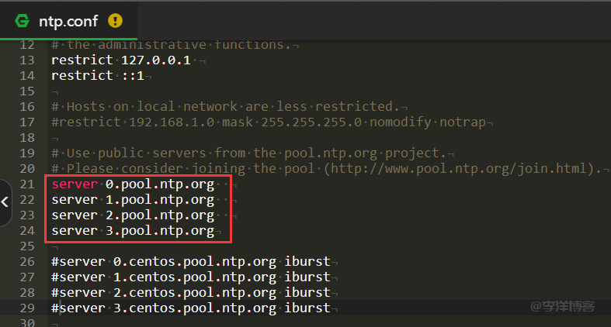The image size is (611, 327).
Task: Click the yellow warning icon on ntp.conf tab
Action: click(115, 20)
